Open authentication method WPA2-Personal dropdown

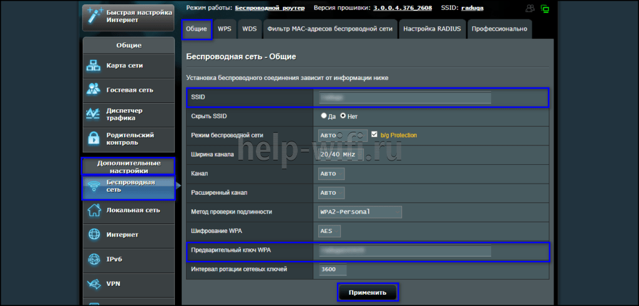359,212
